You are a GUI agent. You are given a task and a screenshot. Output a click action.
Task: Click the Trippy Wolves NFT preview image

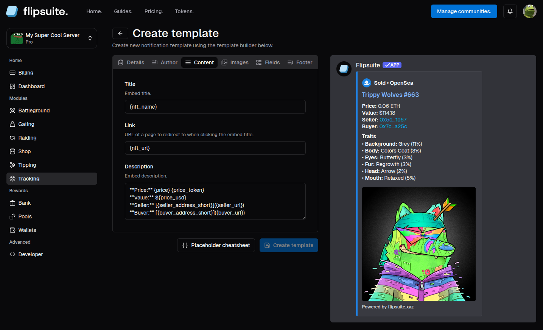419,244
